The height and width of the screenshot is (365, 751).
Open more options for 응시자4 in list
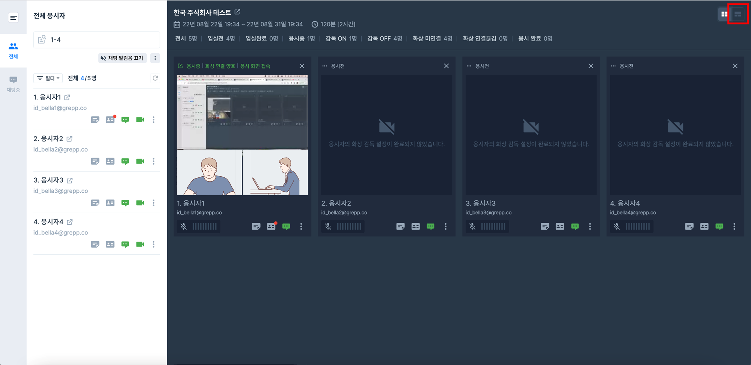pyautogui.click(x=154, y=244)
